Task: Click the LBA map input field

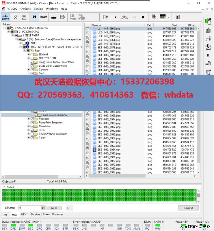Action: (30, 208)
